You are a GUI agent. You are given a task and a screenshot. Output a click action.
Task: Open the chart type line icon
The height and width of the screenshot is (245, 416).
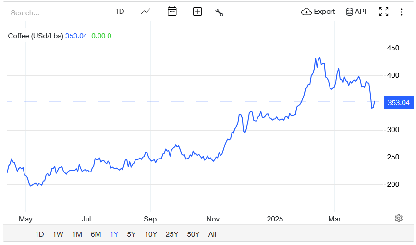pyautogui.click(x=146, y=12)
